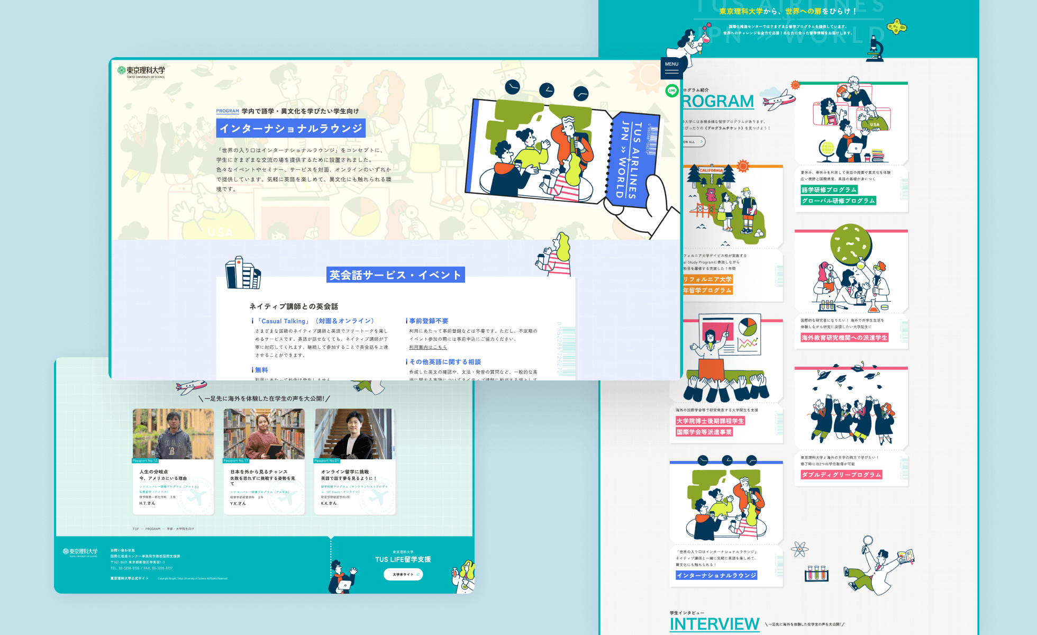Open the blue インターナショナルラウンジ program label
Screen dimensions: 1037x635
coord(716,575)
